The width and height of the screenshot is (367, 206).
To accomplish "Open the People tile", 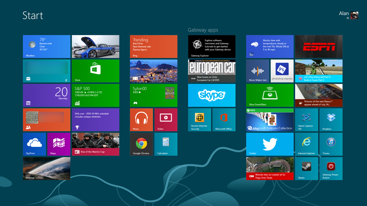I will pos(46,120).
